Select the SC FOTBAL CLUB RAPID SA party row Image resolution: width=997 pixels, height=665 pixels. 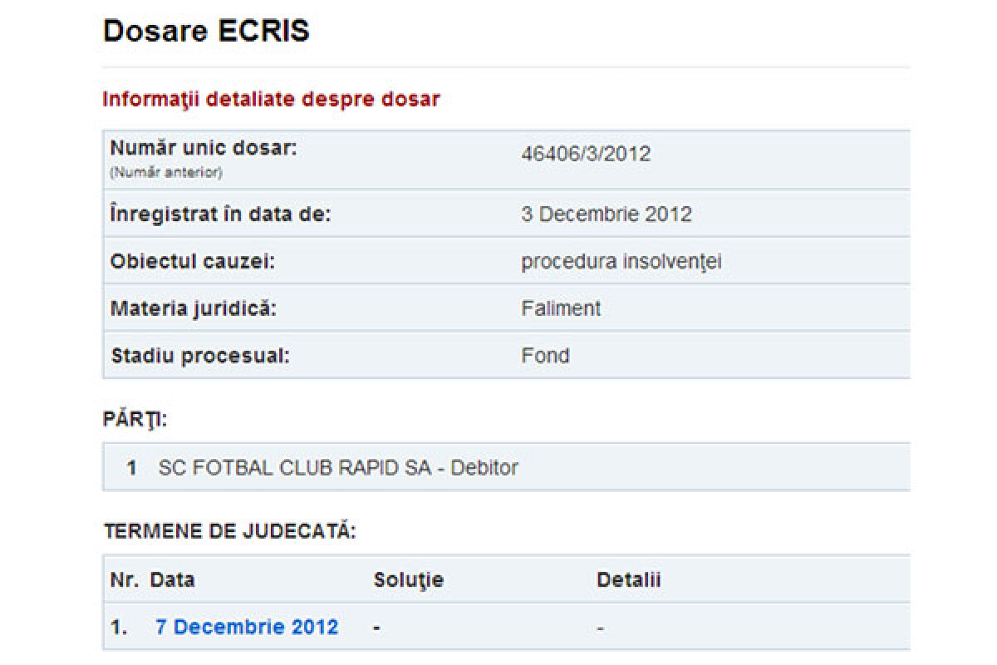click(x=337, y=468)
